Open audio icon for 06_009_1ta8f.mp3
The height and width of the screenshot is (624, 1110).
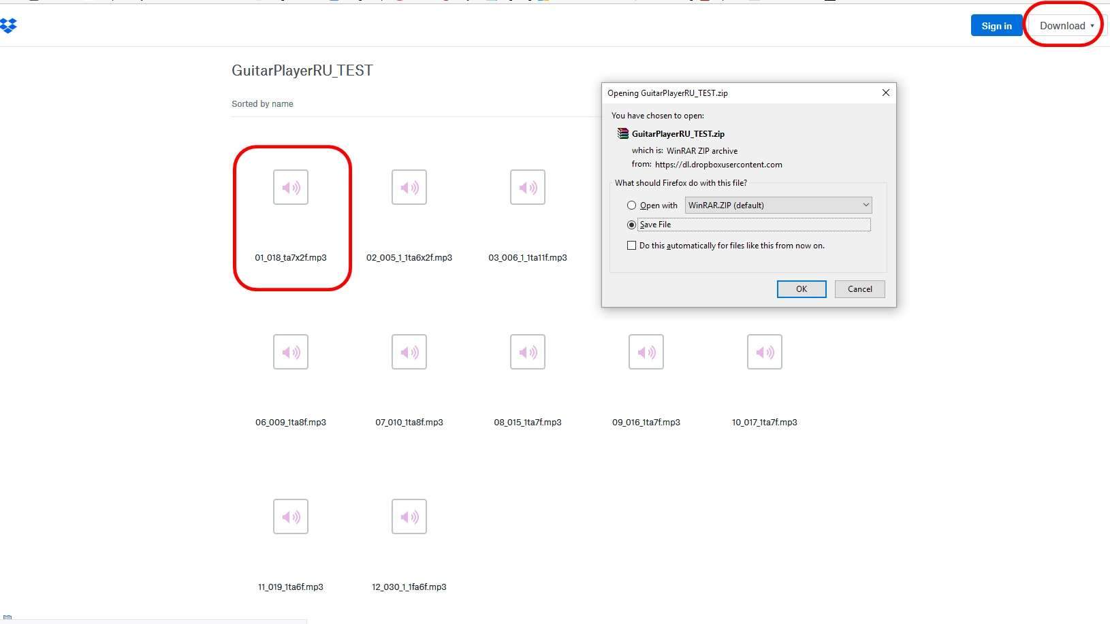tap(291, 352)
